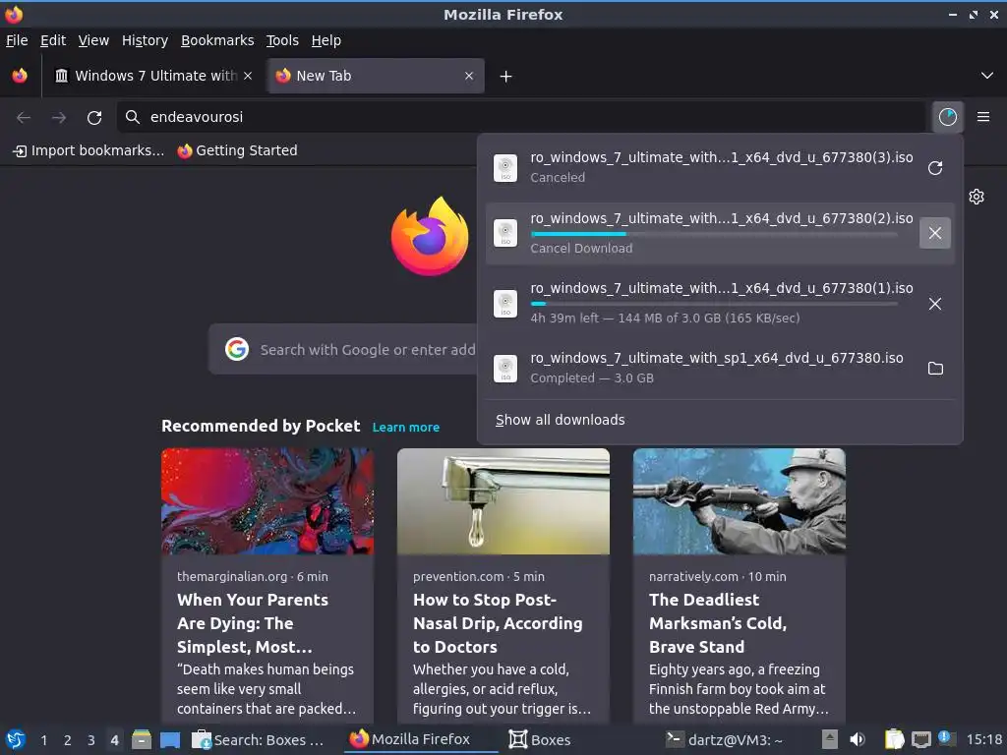Cancel the 677380(2).iso download
The width and height of the screenshot is (1007, 755).
(x=935, y=233)
